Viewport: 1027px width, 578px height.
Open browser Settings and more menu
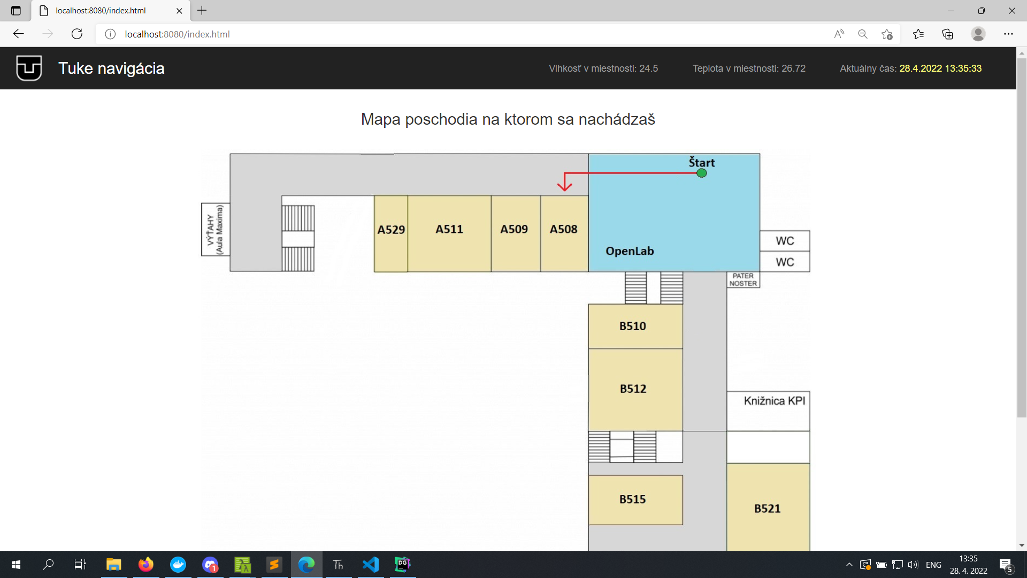(x=1008, y=34)
